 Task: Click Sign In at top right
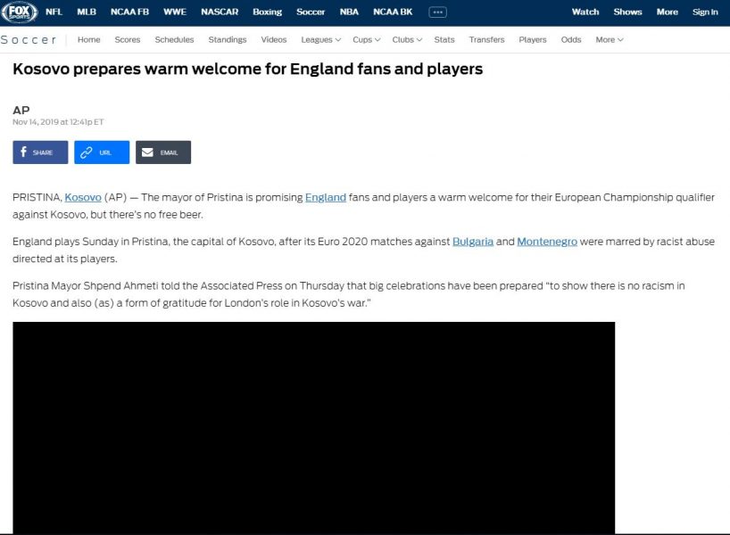[x=705, y=12]
